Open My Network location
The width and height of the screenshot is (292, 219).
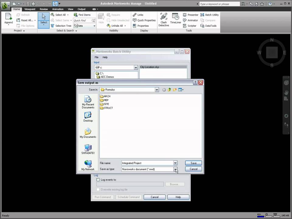pyautogui.click(x=88, y=165)
